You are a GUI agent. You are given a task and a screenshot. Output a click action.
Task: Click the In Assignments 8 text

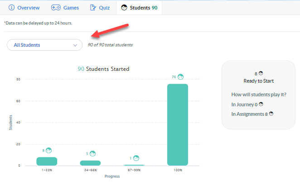coord(249,114)
